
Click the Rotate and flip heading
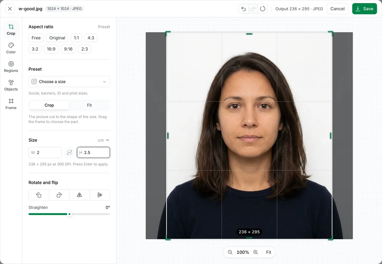coord(43,183)
